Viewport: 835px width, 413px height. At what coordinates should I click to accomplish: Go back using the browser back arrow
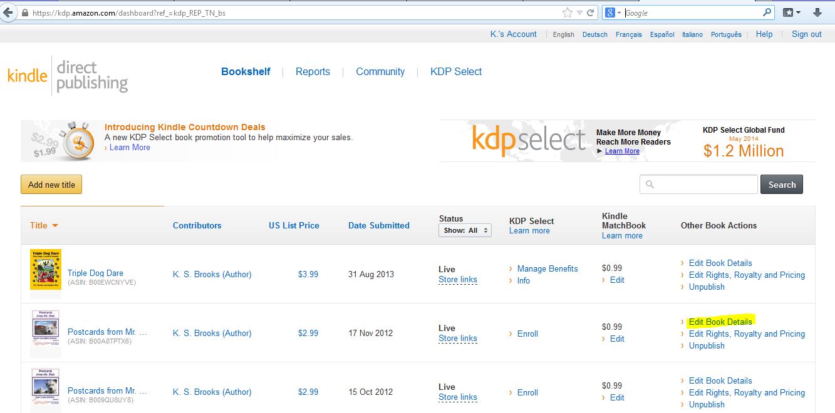point(8,13)
